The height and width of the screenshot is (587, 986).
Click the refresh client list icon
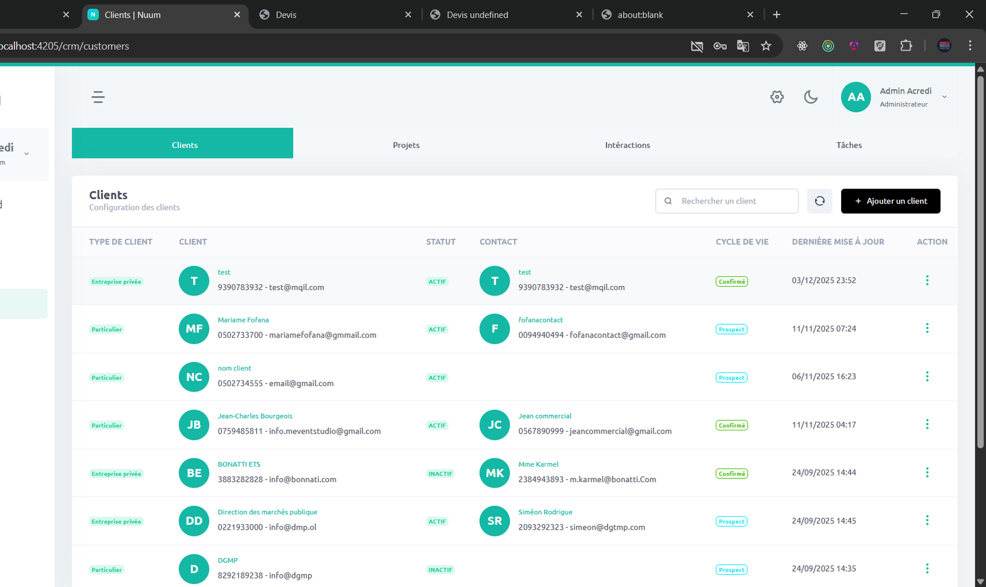click(x=820, y=201)
